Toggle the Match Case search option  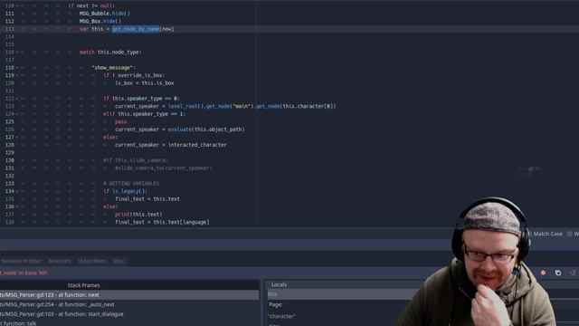(545, 234)
